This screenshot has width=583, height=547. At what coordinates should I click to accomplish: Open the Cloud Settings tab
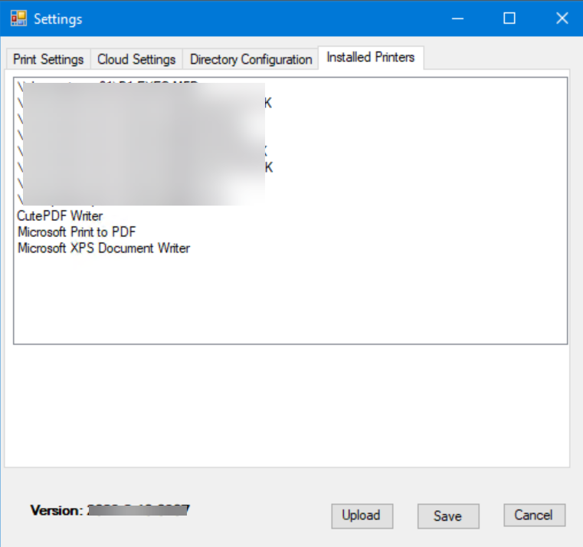(136, 59)
